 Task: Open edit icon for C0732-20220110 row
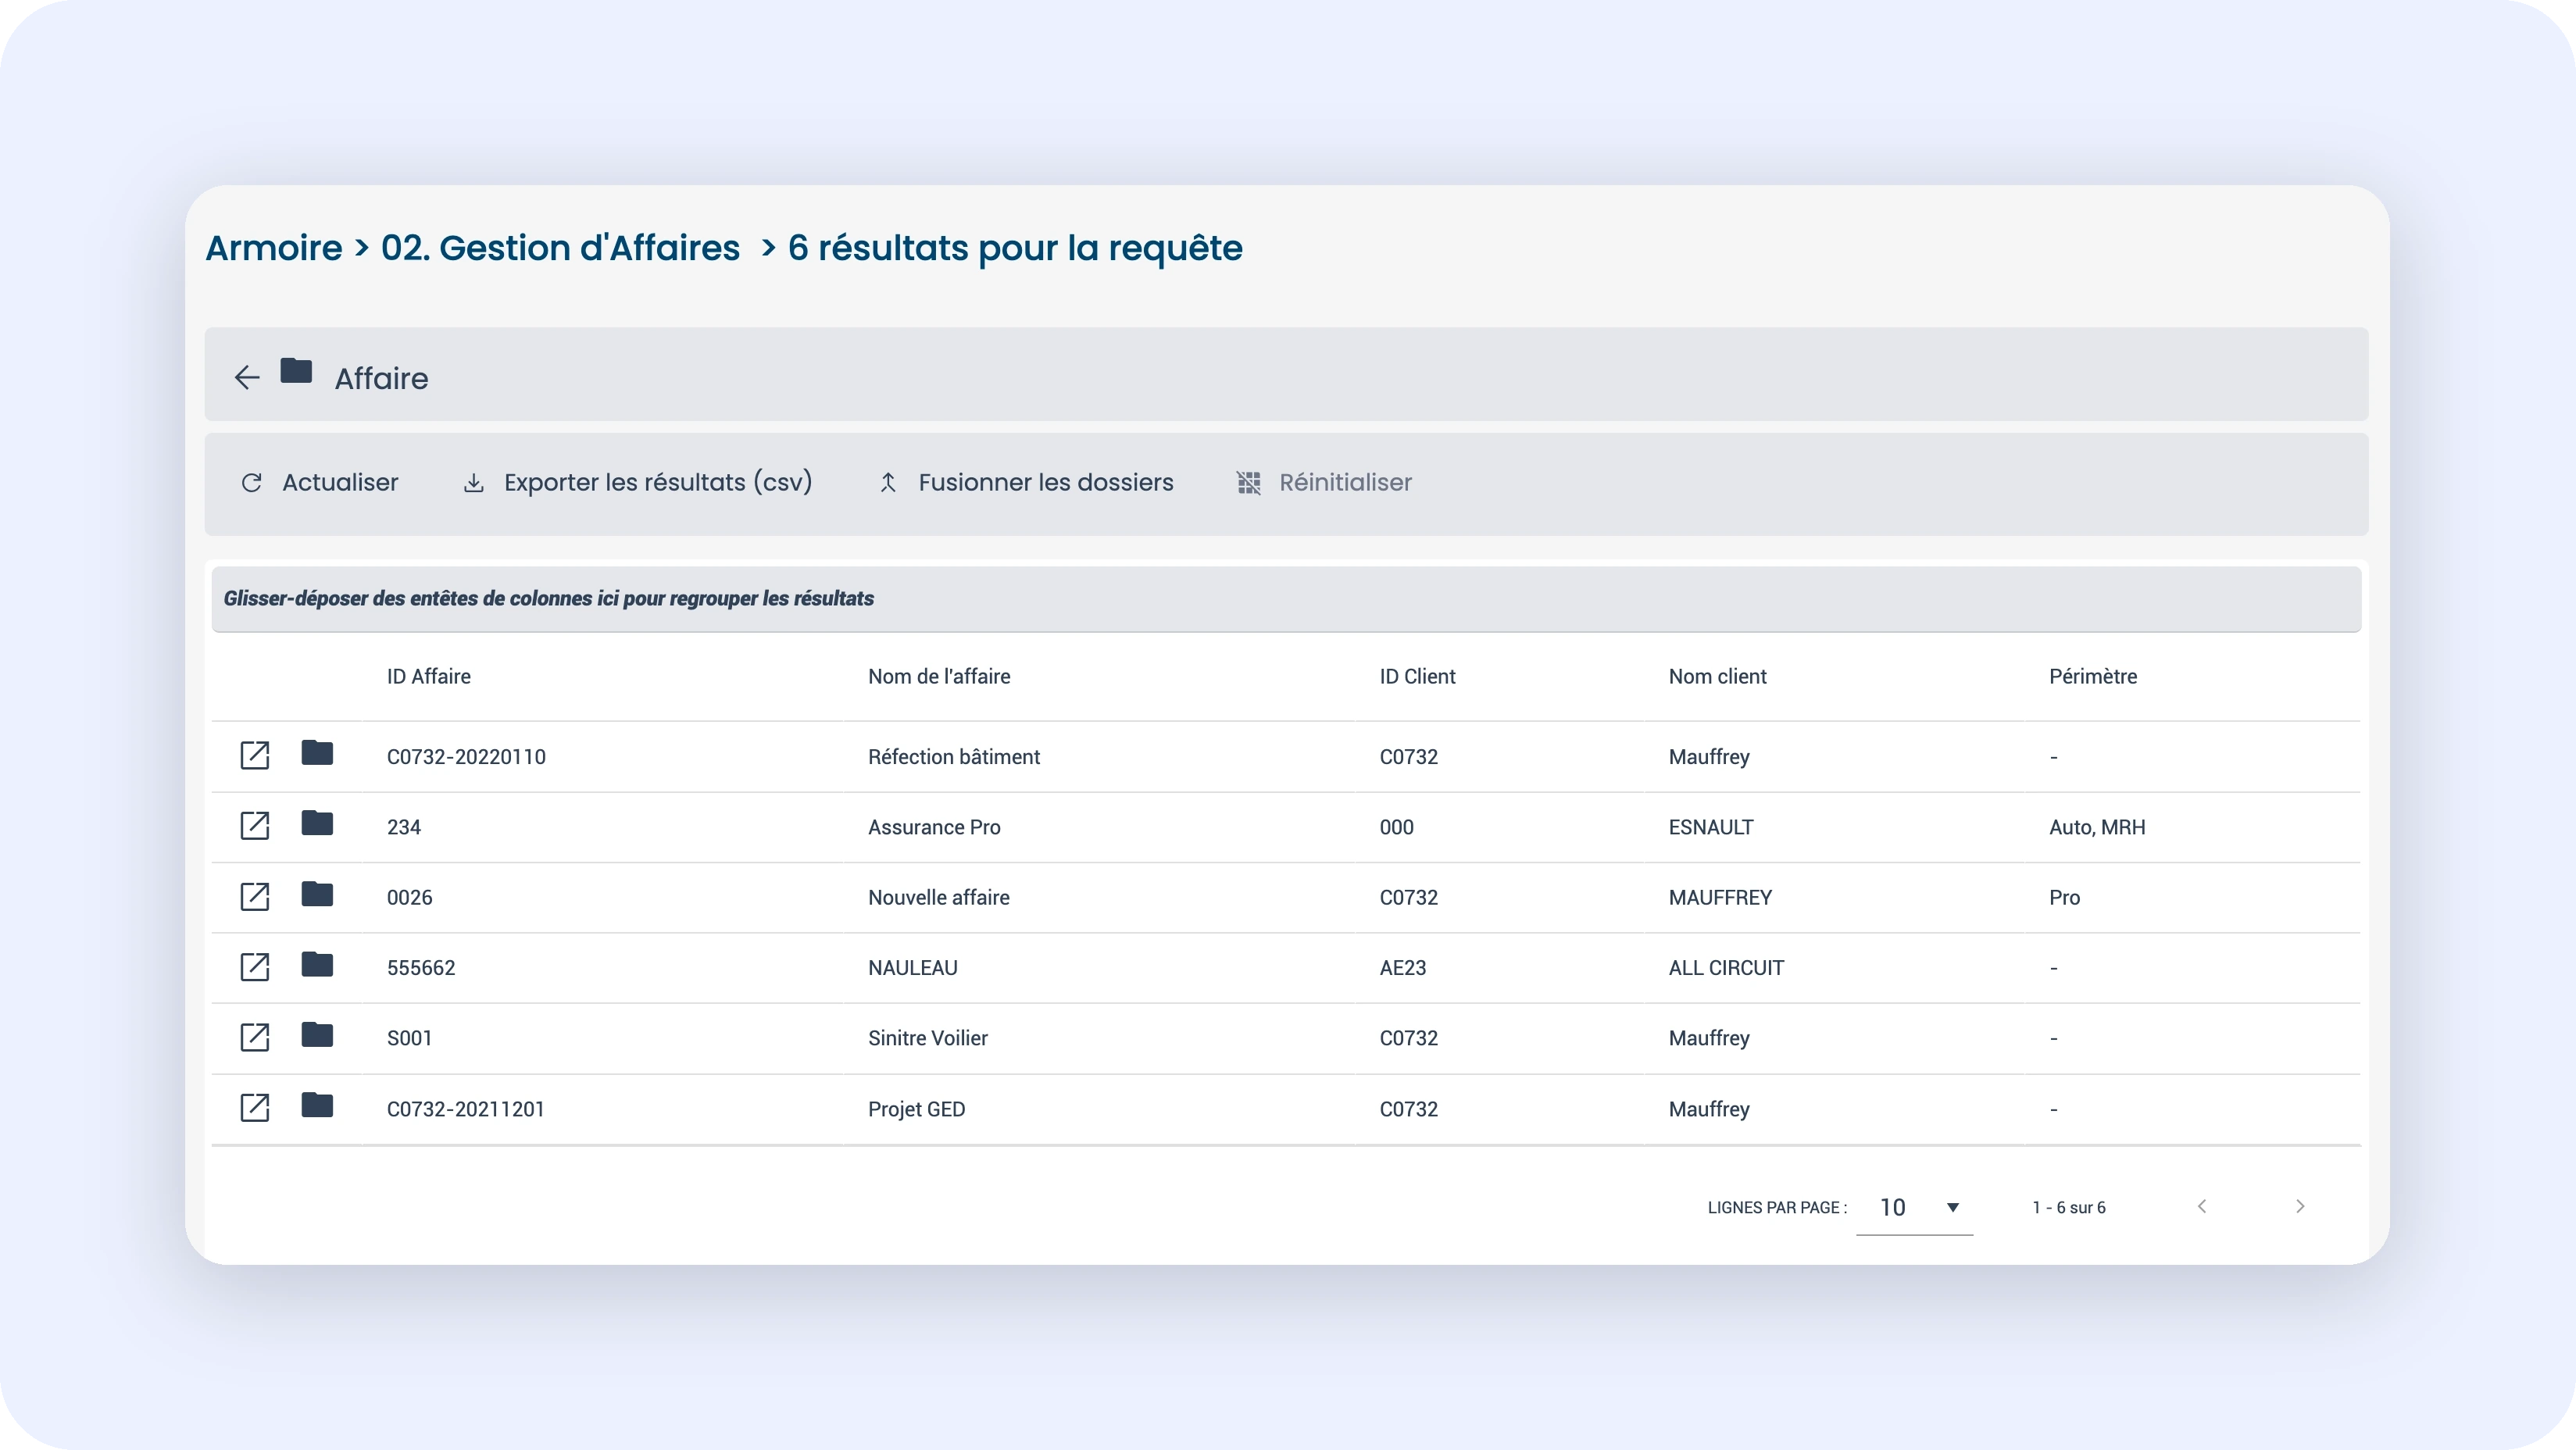[255, 756]
